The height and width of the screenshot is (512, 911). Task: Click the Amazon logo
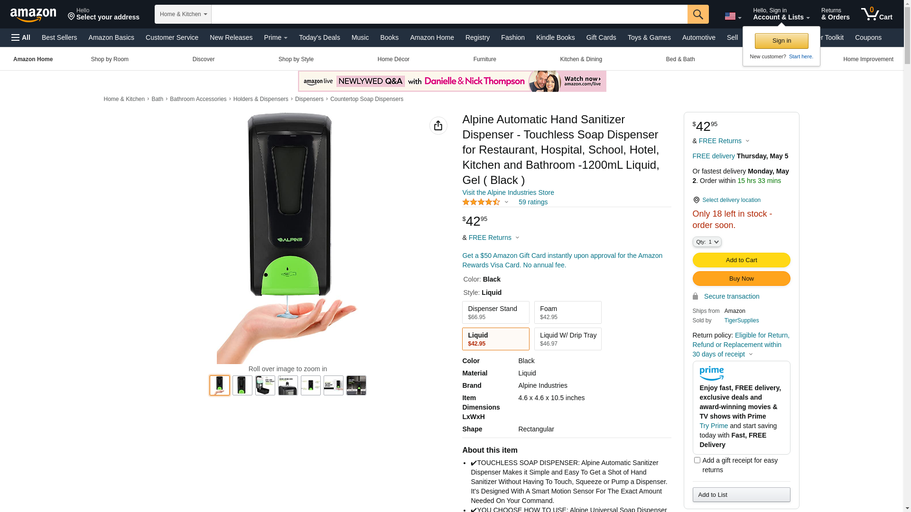(33, 15)
